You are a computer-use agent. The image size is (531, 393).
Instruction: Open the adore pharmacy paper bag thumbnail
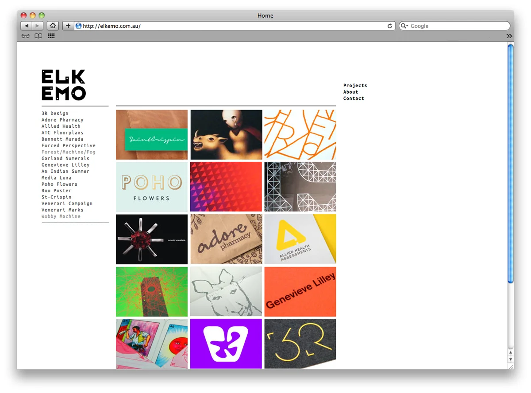[226, 239]
